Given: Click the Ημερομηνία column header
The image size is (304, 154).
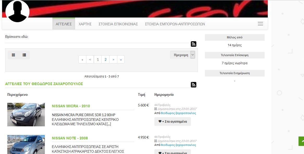Looking at the screenshot, I should point(164,95).
